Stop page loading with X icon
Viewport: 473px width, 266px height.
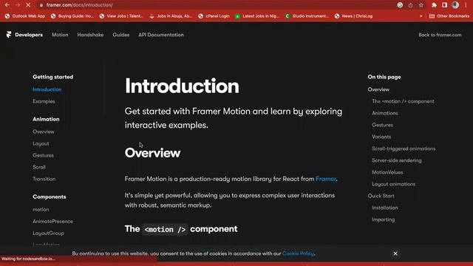pyautogui.click(x=28, y=5)
